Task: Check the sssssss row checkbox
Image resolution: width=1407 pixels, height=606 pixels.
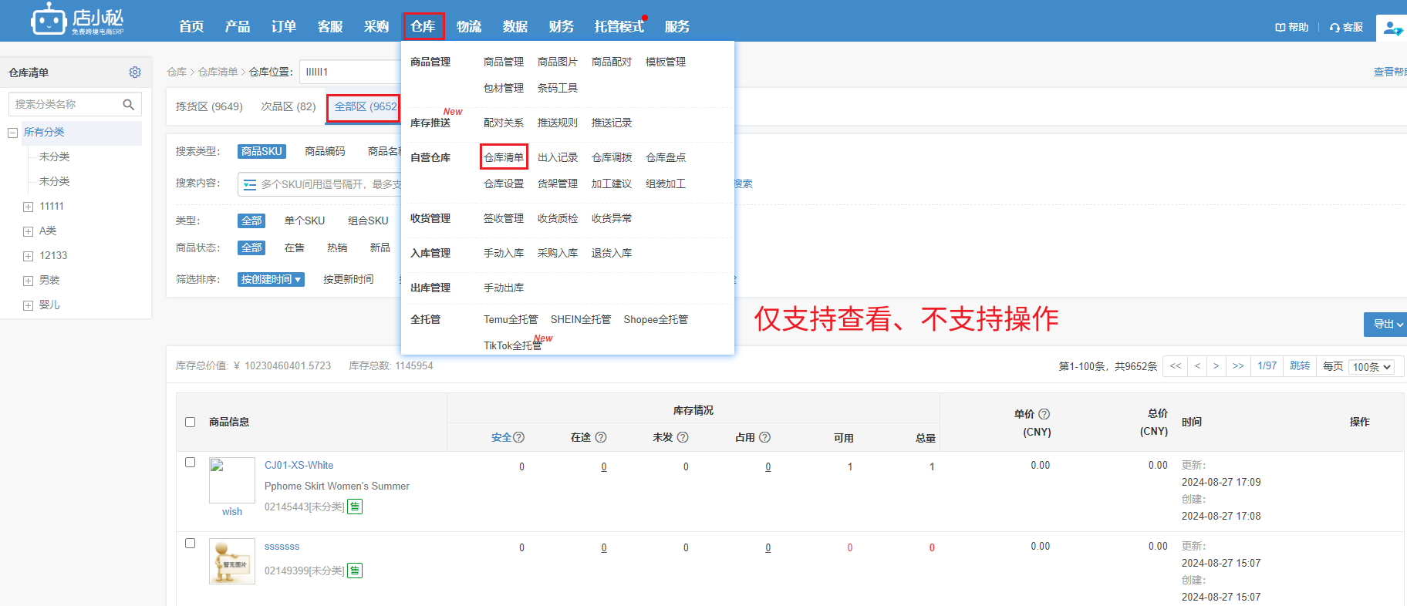Action: pos(191,543)
